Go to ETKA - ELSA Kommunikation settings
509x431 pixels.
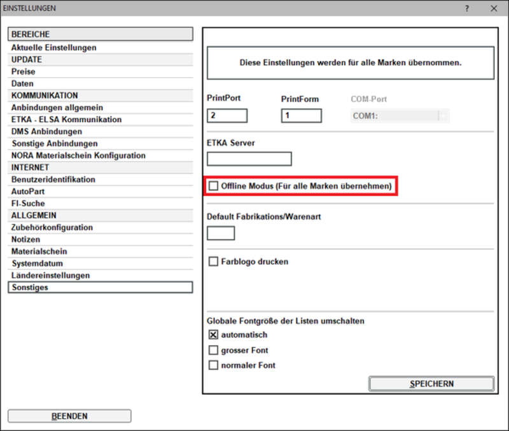[x=66, y=120]
